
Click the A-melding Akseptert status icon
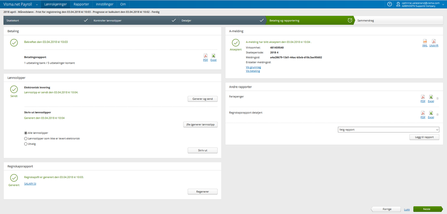(235, 43)
